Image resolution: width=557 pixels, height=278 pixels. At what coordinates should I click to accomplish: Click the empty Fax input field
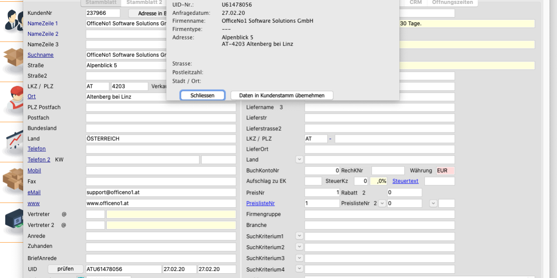(161, 181)
